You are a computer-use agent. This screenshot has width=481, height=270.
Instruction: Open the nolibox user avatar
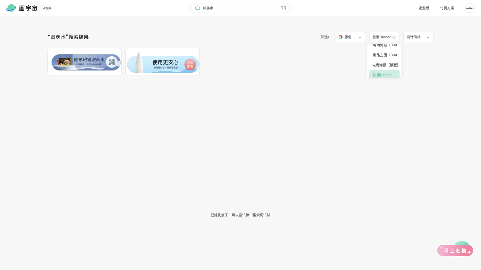[470, 8]
